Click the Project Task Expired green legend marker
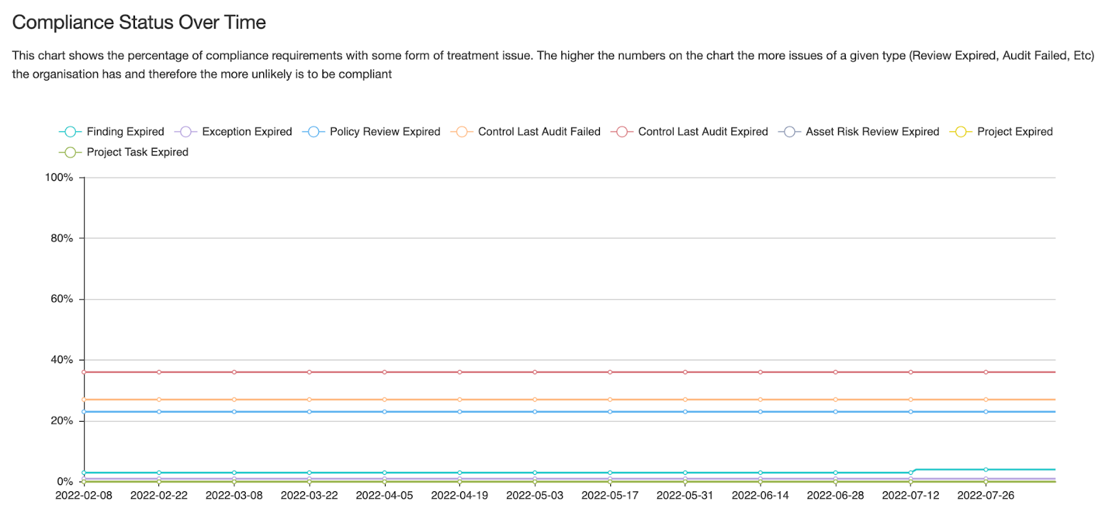 pyautogui.click(x=70, y=152)
